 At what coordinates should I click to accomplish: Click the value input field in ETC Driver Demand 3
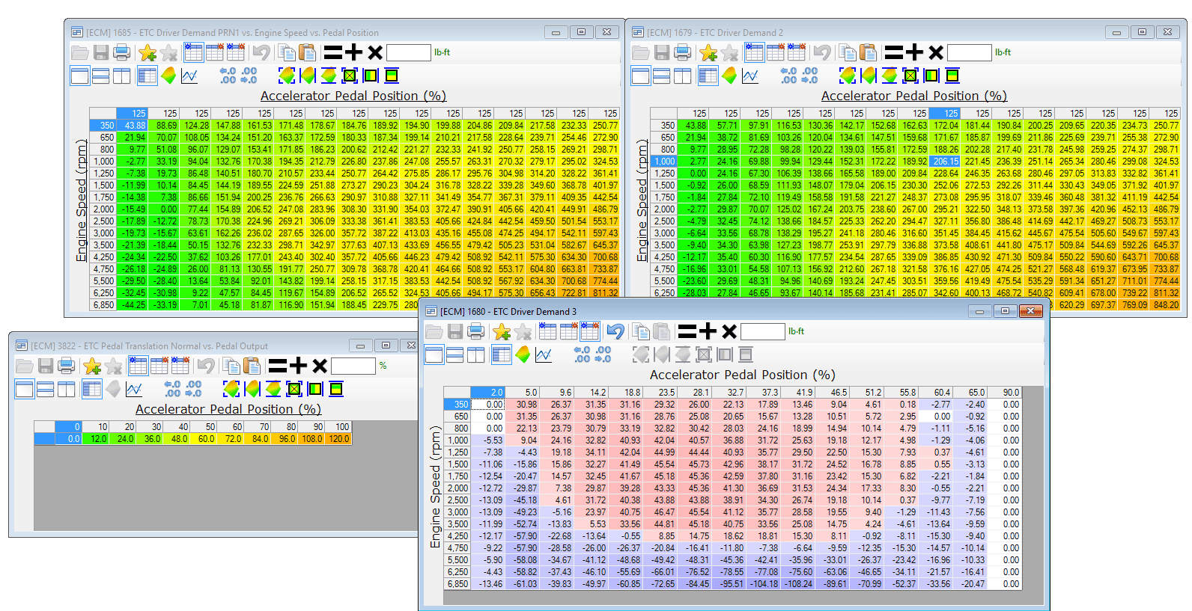(762, 331)
